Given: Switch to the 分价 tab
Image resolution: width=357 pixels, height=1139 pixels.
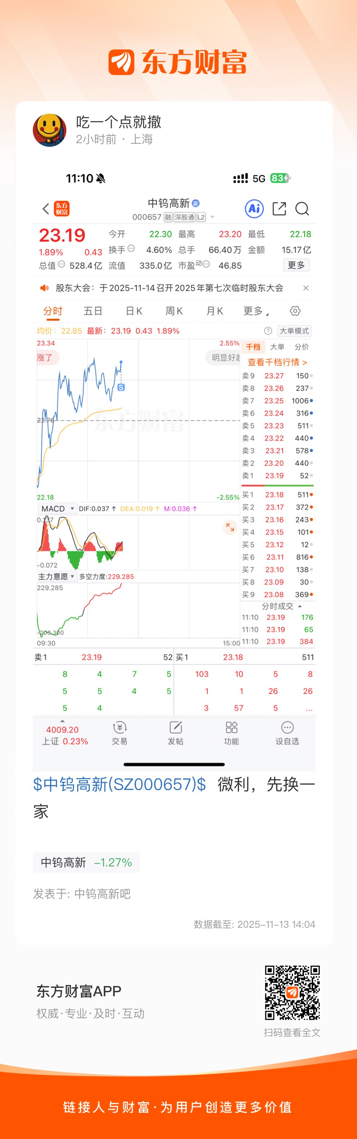Looking at the screenshot, I should [x=302, y=347].
